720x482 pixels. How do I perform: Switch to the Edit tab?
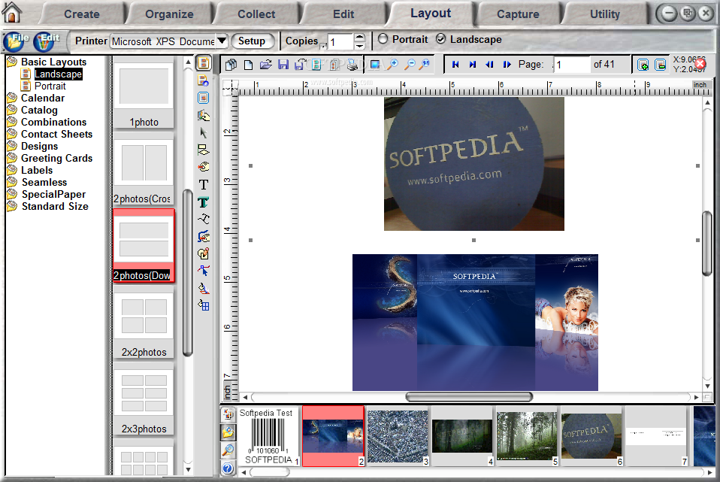coord(343,14)
